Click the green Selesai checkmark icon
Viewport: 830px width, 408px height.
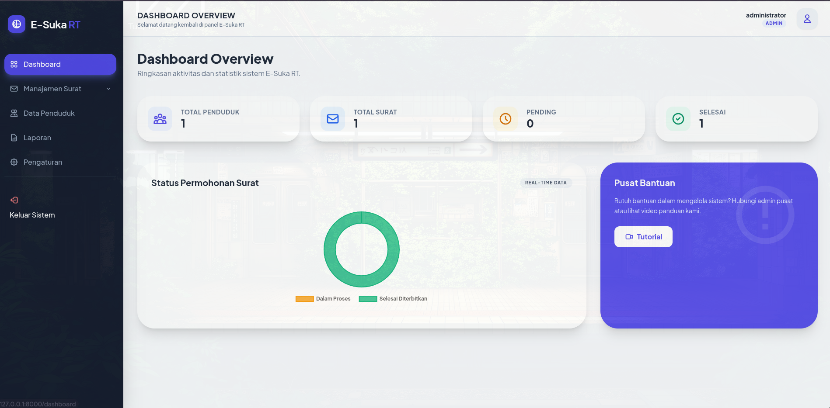(677, 118)
